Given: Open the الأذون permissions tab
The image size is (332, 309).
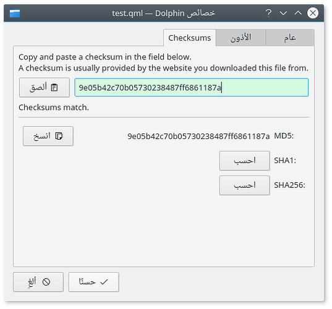Looking at the screenshot, I should [240, 38].
